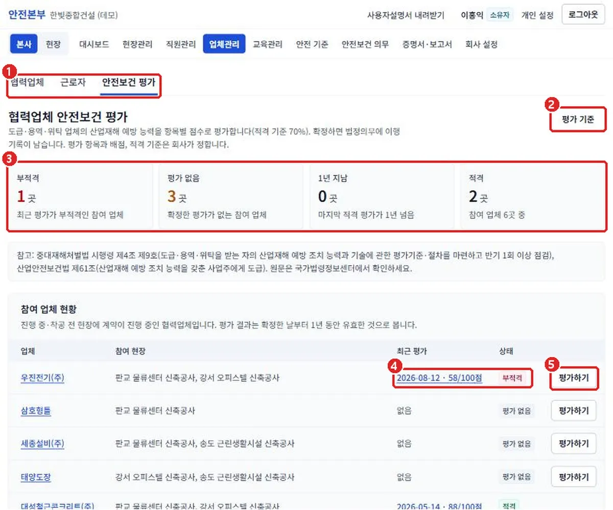Viewport: 613px width, 510px height.
Task: Click the 최근 평가 column header
Action: (412, 351)
